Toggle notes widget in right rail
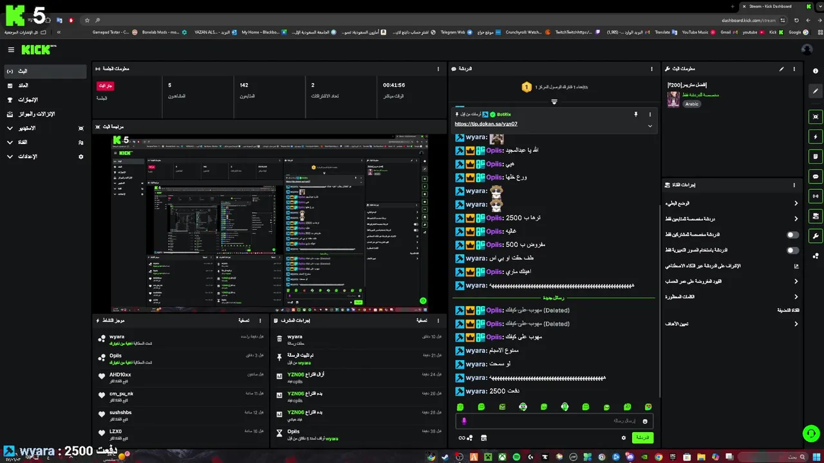 pyautogui.click(x=816, y=156)
